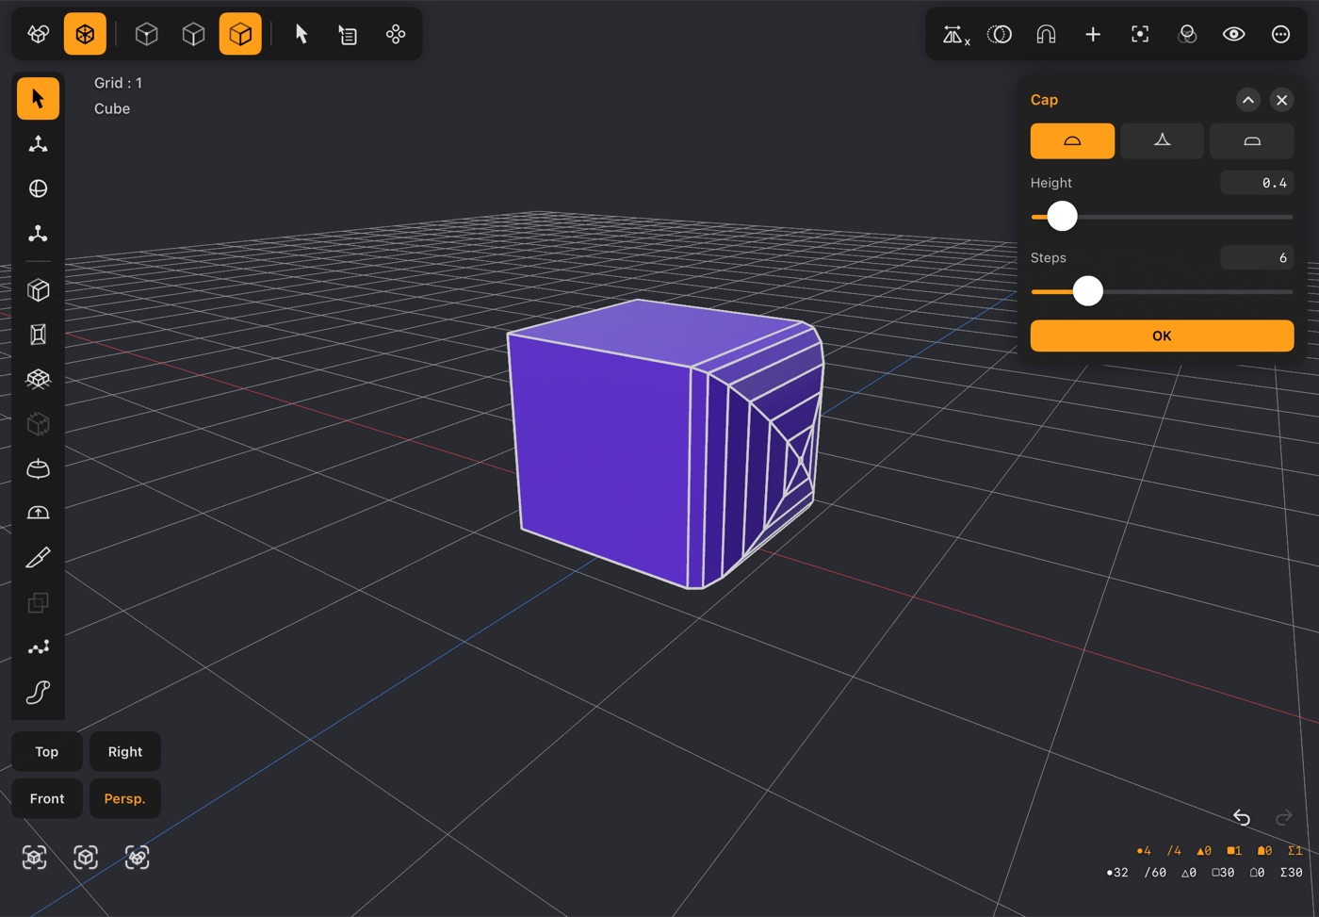Adjust the Height slider handle
The width and height of the screenshot is (1319, 917).
[1062, 216]
